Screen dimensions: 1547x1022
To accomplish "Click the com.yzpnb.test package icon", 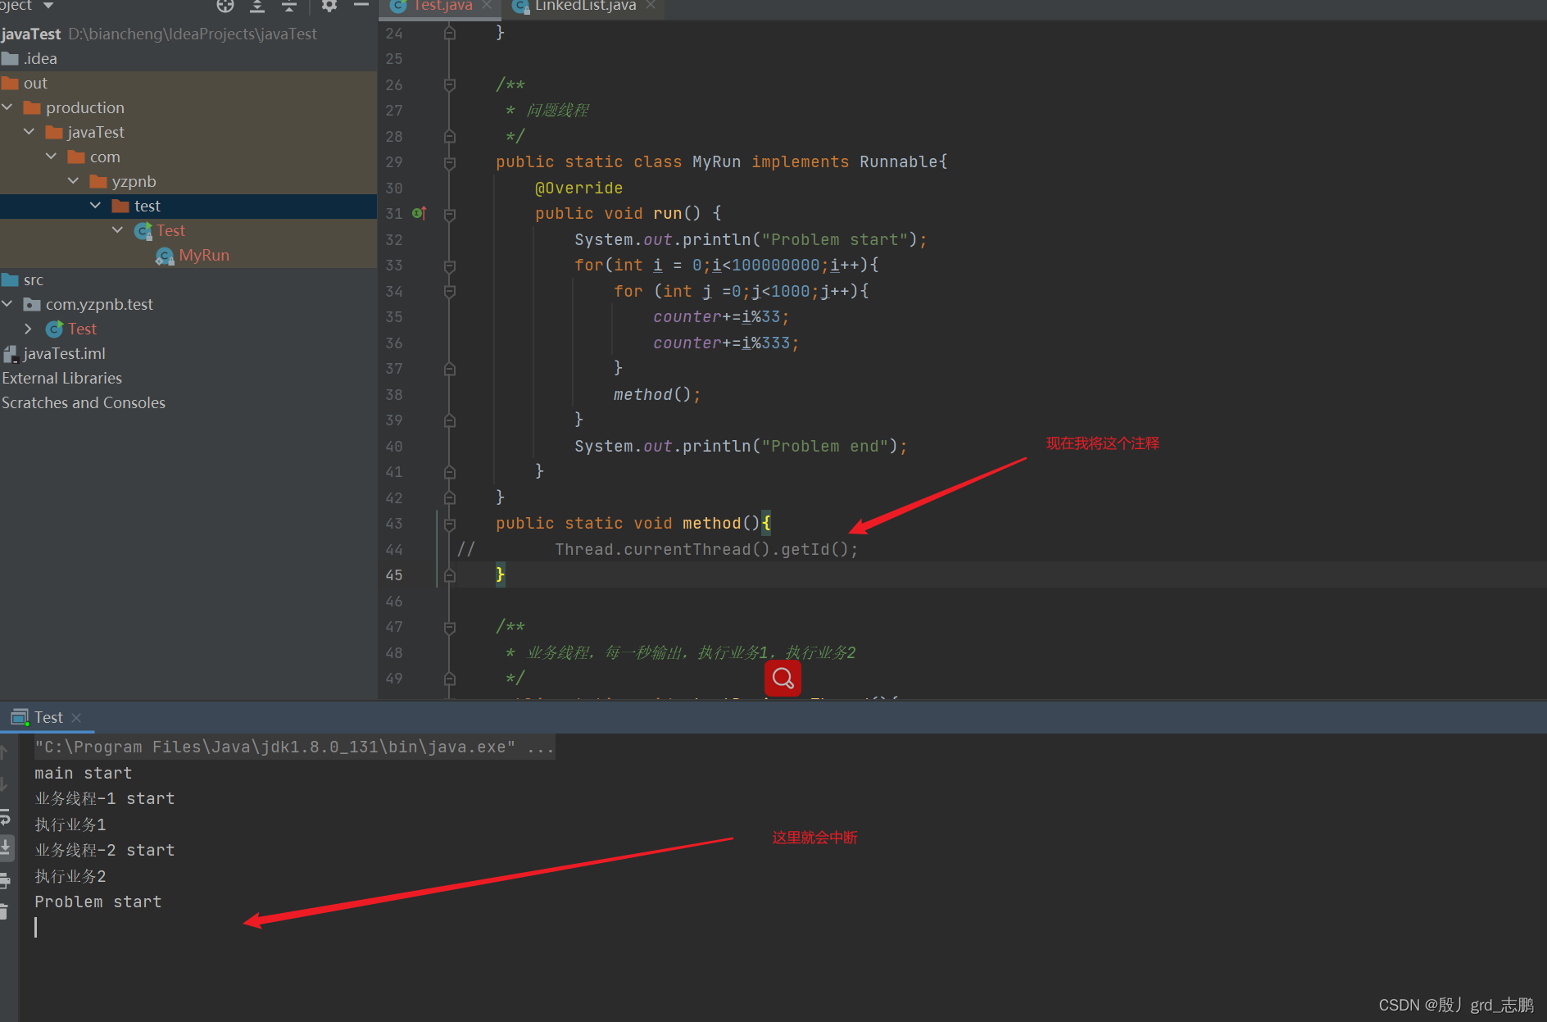I will point(32,304).
